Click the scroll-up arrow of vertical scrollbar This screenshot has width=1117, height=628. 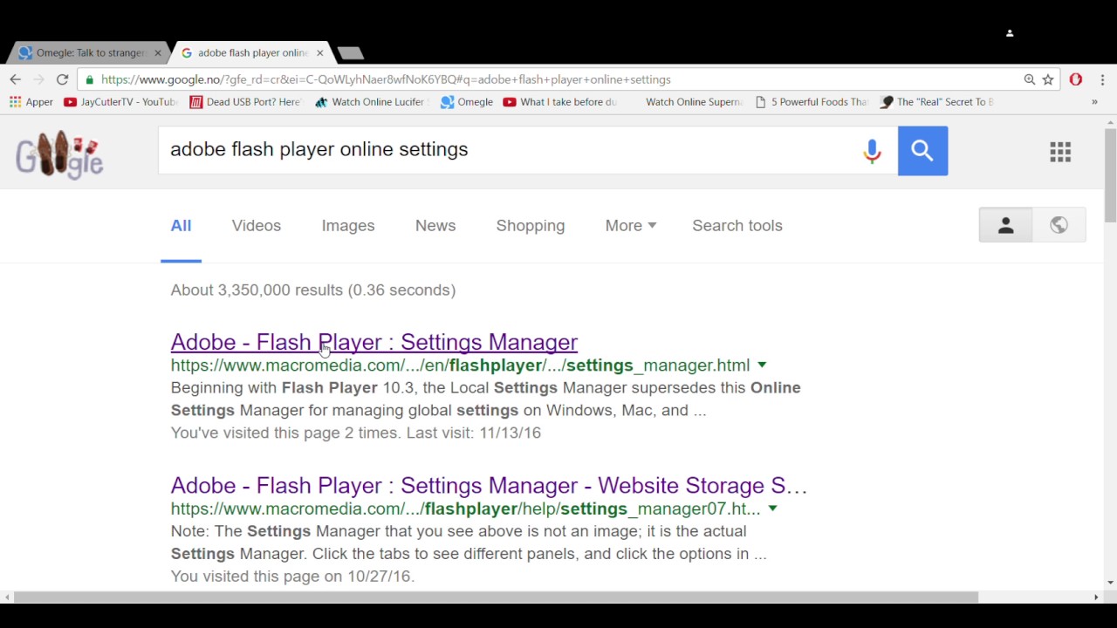click(x=1110, y=122)
